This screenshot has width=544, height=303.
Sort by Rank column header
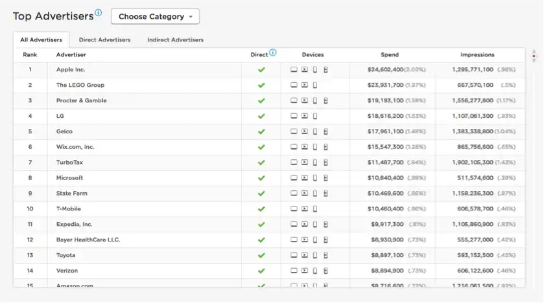[x=30, y=54]
